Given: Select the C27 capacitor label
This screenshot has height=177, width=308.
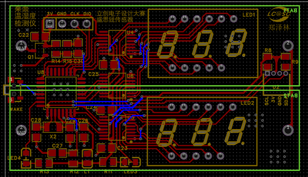Looking at the screenshot, I should click(x=57, y=146).
